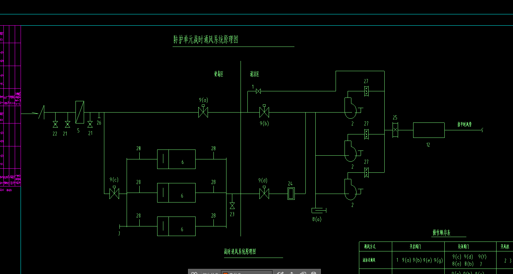Click the 接平时风管 text label
The width and height of the screenshot is (513, 274).
pyautogui.click(x=464, y=124)
